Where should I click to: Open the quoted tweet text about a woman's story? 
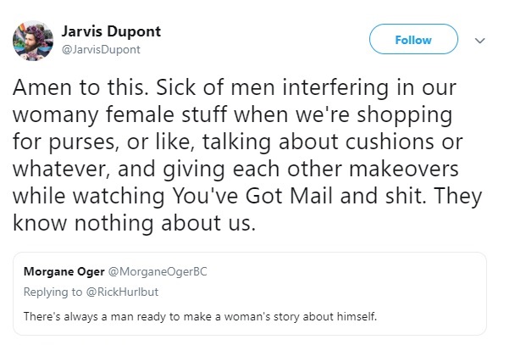(x=200, y=316)
